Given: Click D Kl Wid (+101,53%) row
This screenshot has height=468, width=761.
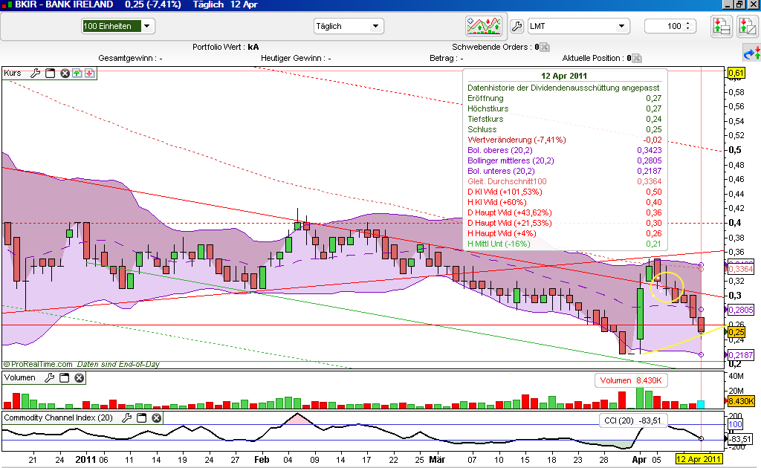Looking at the screenshot, I should click(565, 192).
